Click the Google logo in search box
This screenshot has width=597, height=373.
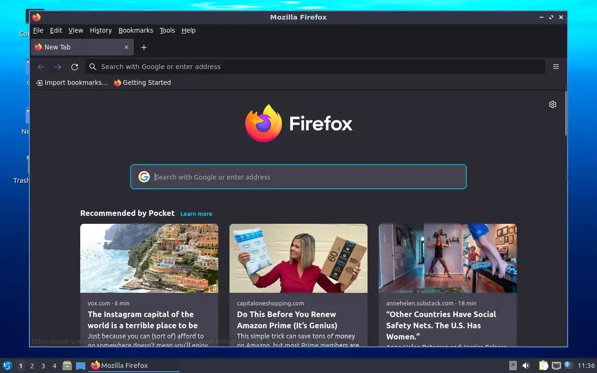(x=144, y=177)
